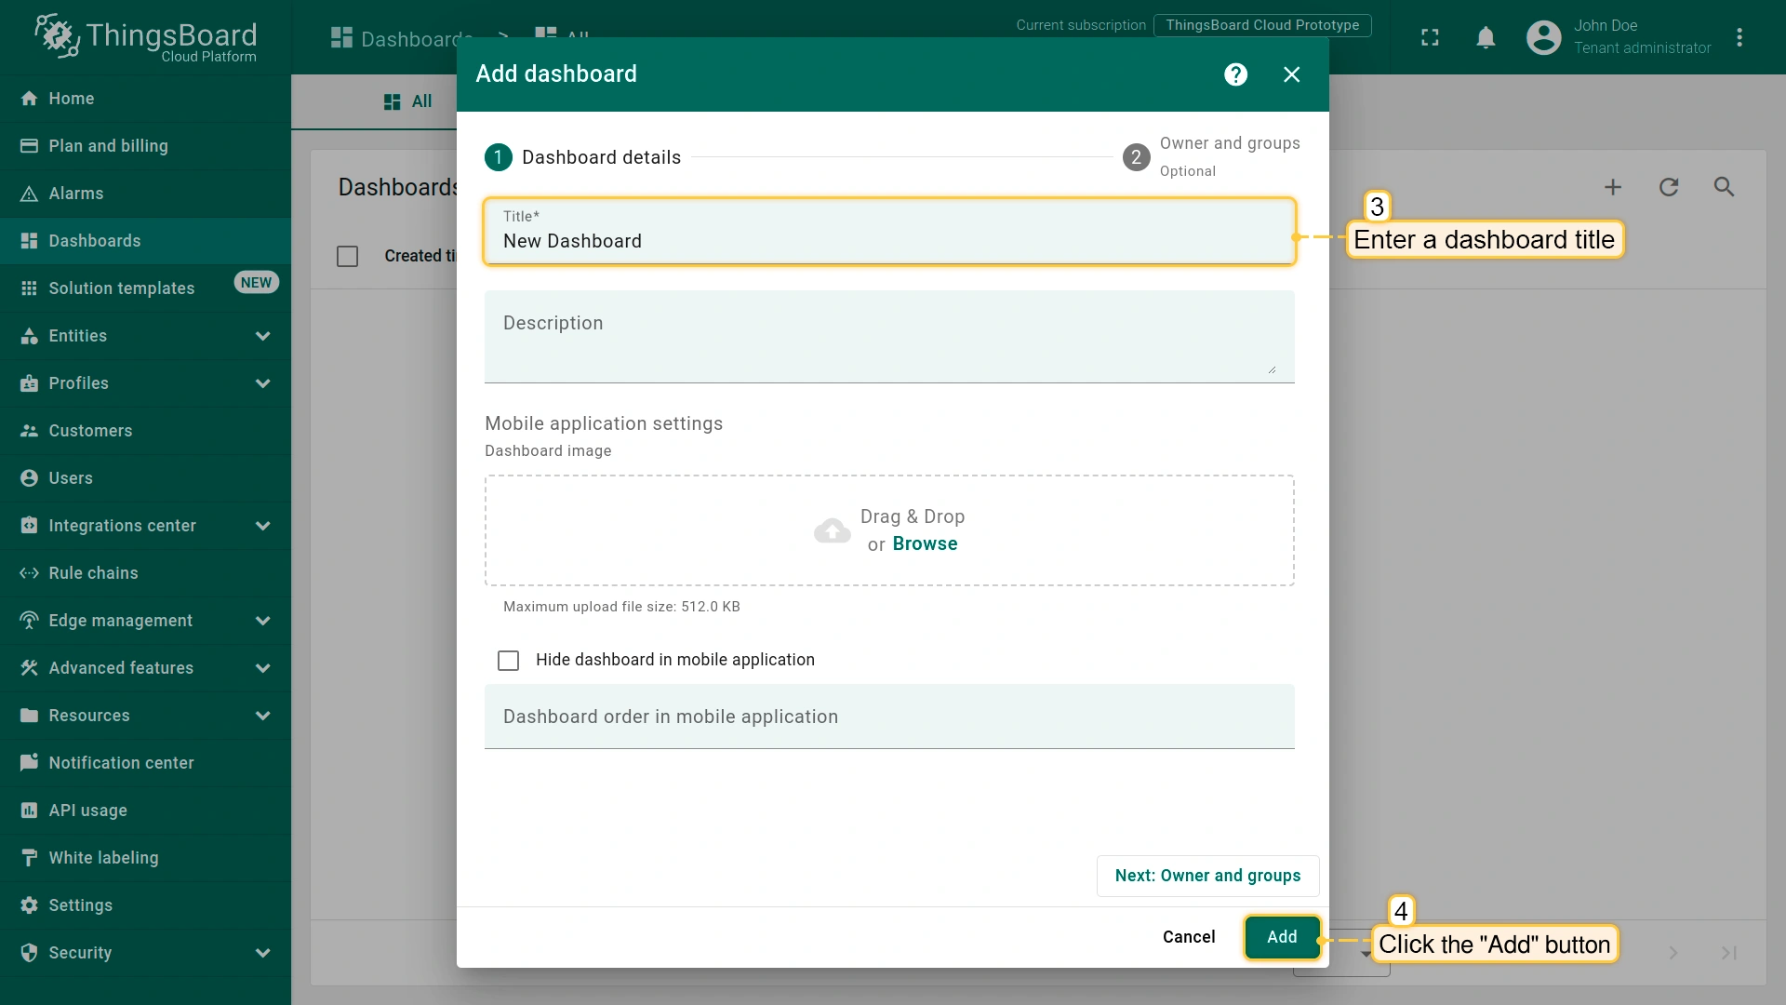Click the cloud upload icon
This screenshot has width=1786, height=1005.
click(x=832, y=530)
